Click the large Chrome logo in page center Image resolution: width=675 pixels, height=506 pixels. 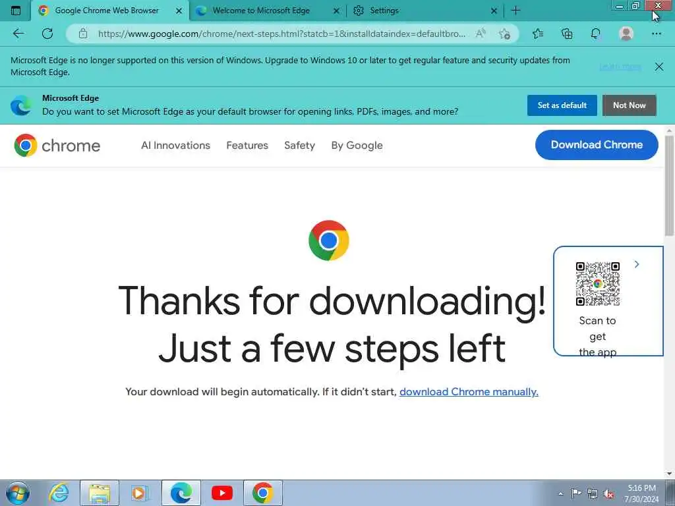[329, 240]
